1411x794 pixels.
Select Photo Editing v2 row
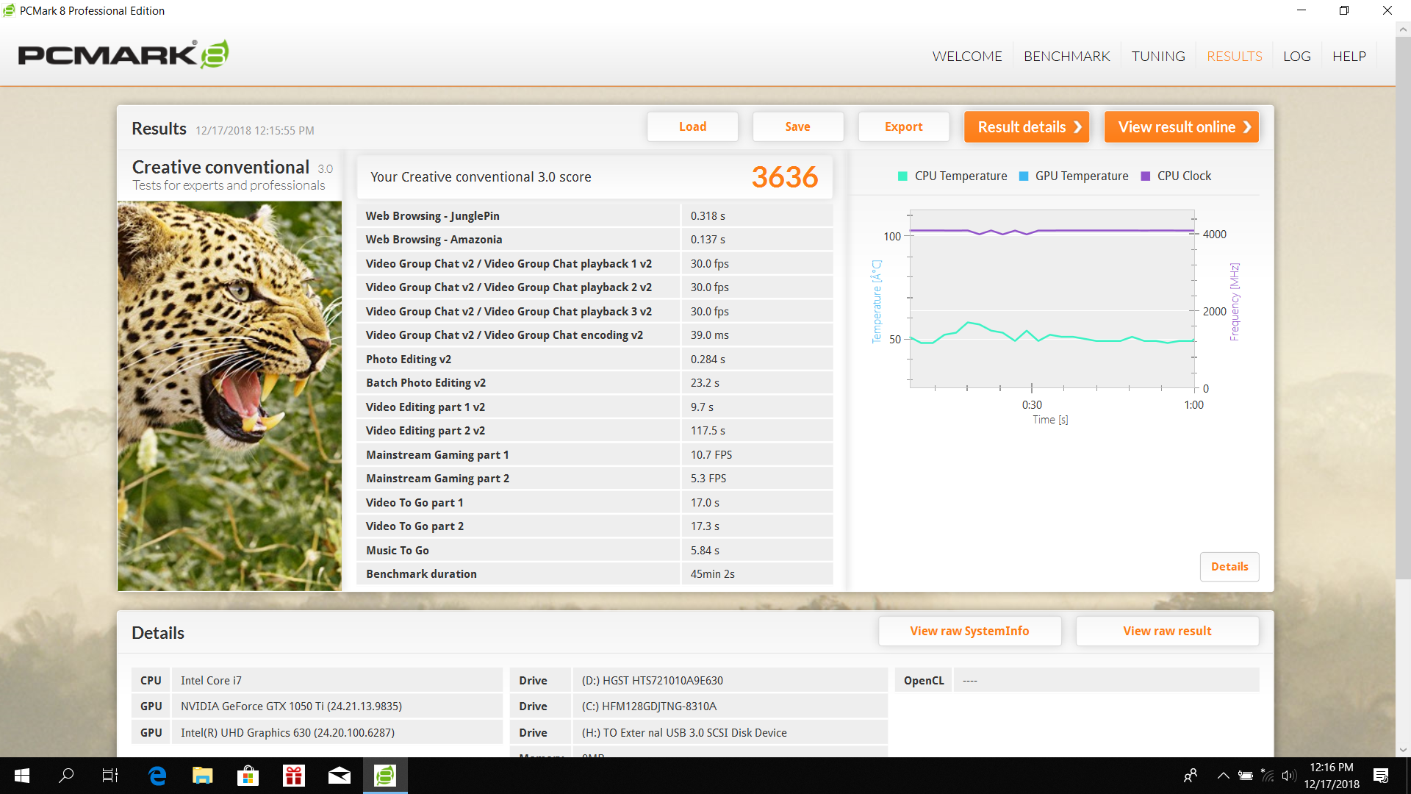click(x=595, y=359)
